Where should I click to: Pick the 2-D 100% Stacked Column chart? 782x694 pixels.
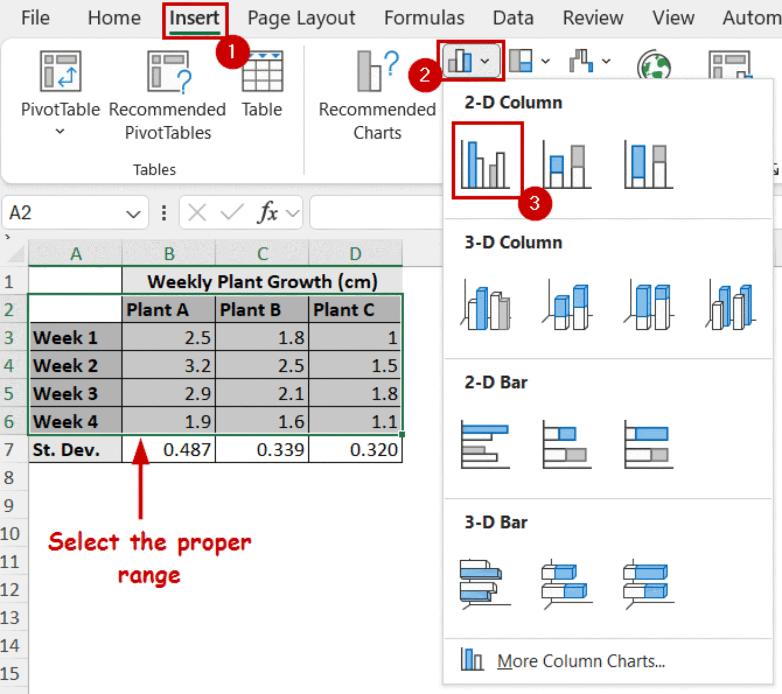coord(648,165)
